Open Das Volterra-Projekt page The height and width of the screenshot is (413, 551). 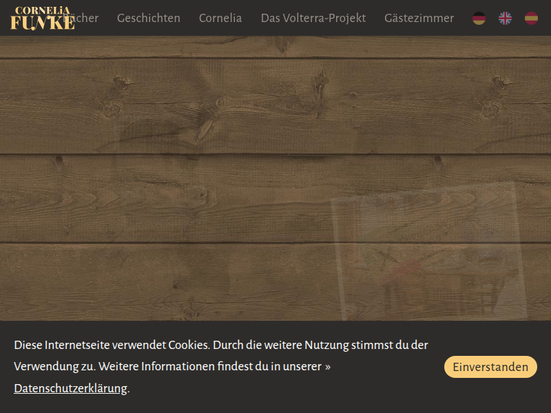[x=313, y=19]
